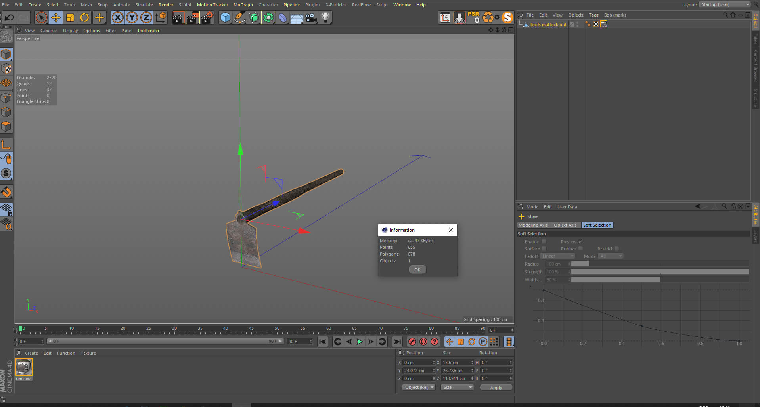Click the Position Y input field
This screenshot has height=407, width=760.
point(419,371)
